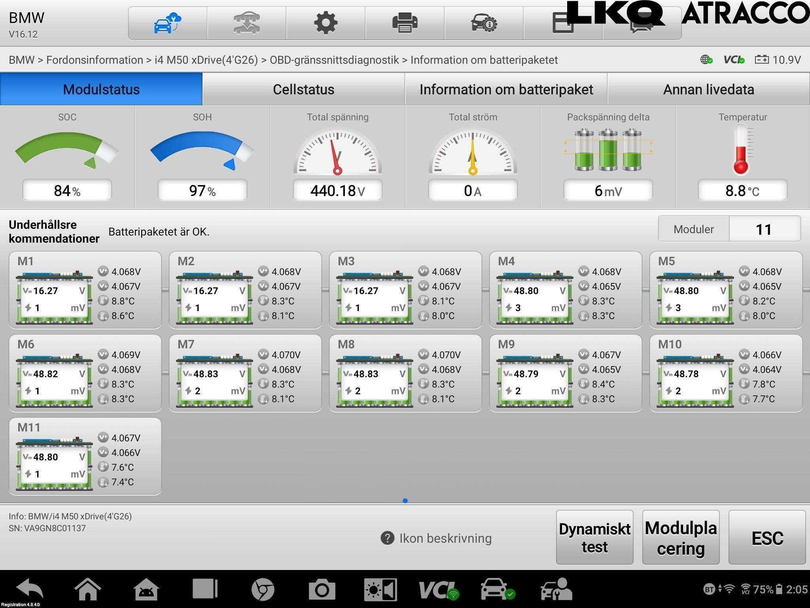Tap the tablet battery 75% indicator
Screen dimensions: 810x608
[768, 589]
